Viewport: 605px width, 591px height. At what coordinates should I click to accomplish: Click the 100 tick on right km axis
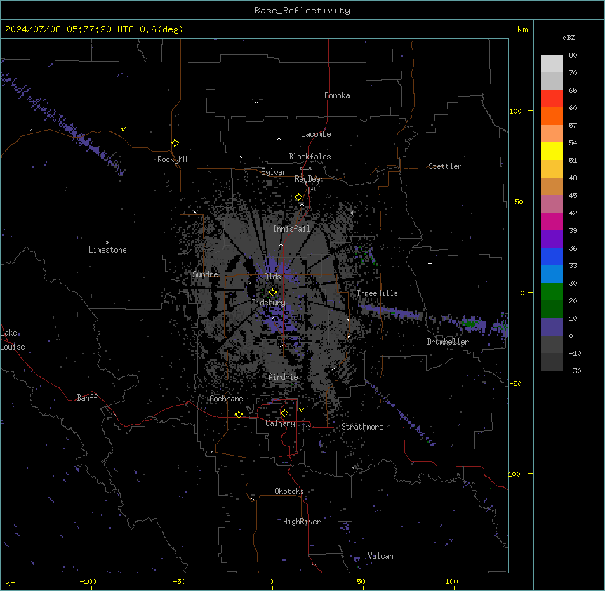(x=515, y=111)
